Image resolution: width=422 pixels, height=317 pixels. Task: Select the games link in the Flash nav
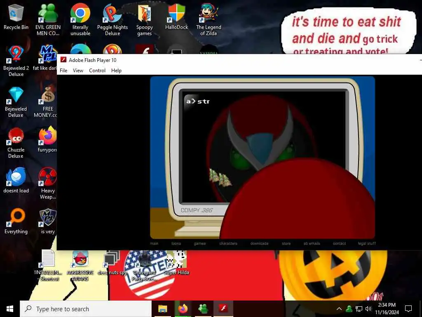[200, 244]
